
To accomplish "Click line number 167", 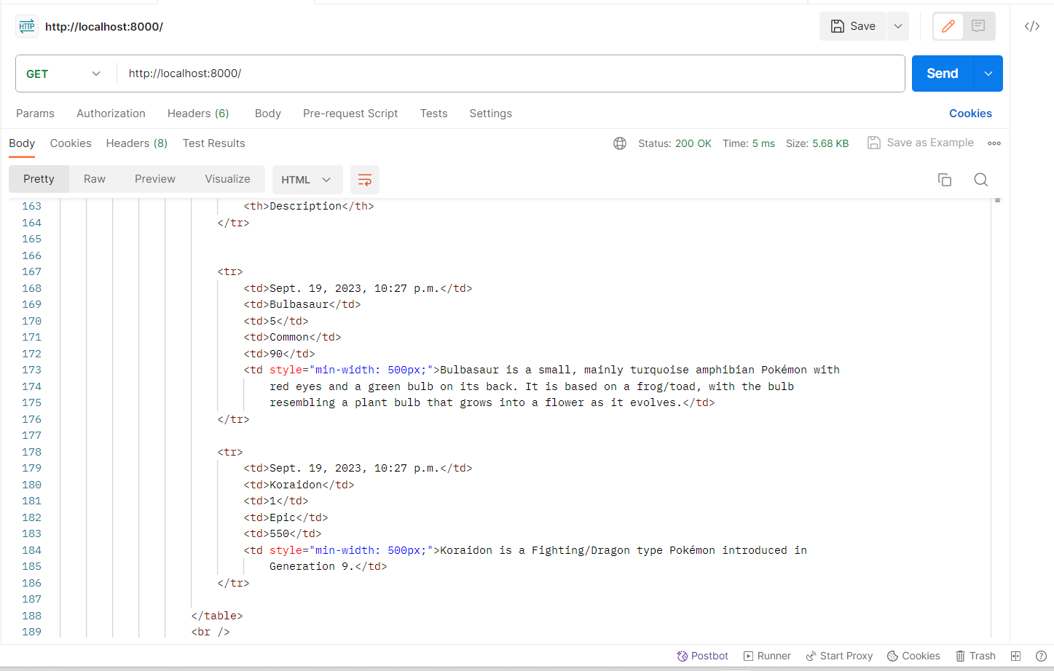I will coord(31,271).
